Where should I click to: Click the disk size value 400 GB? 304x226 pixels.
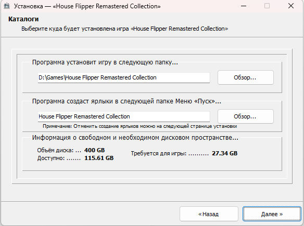pos(94,150)
